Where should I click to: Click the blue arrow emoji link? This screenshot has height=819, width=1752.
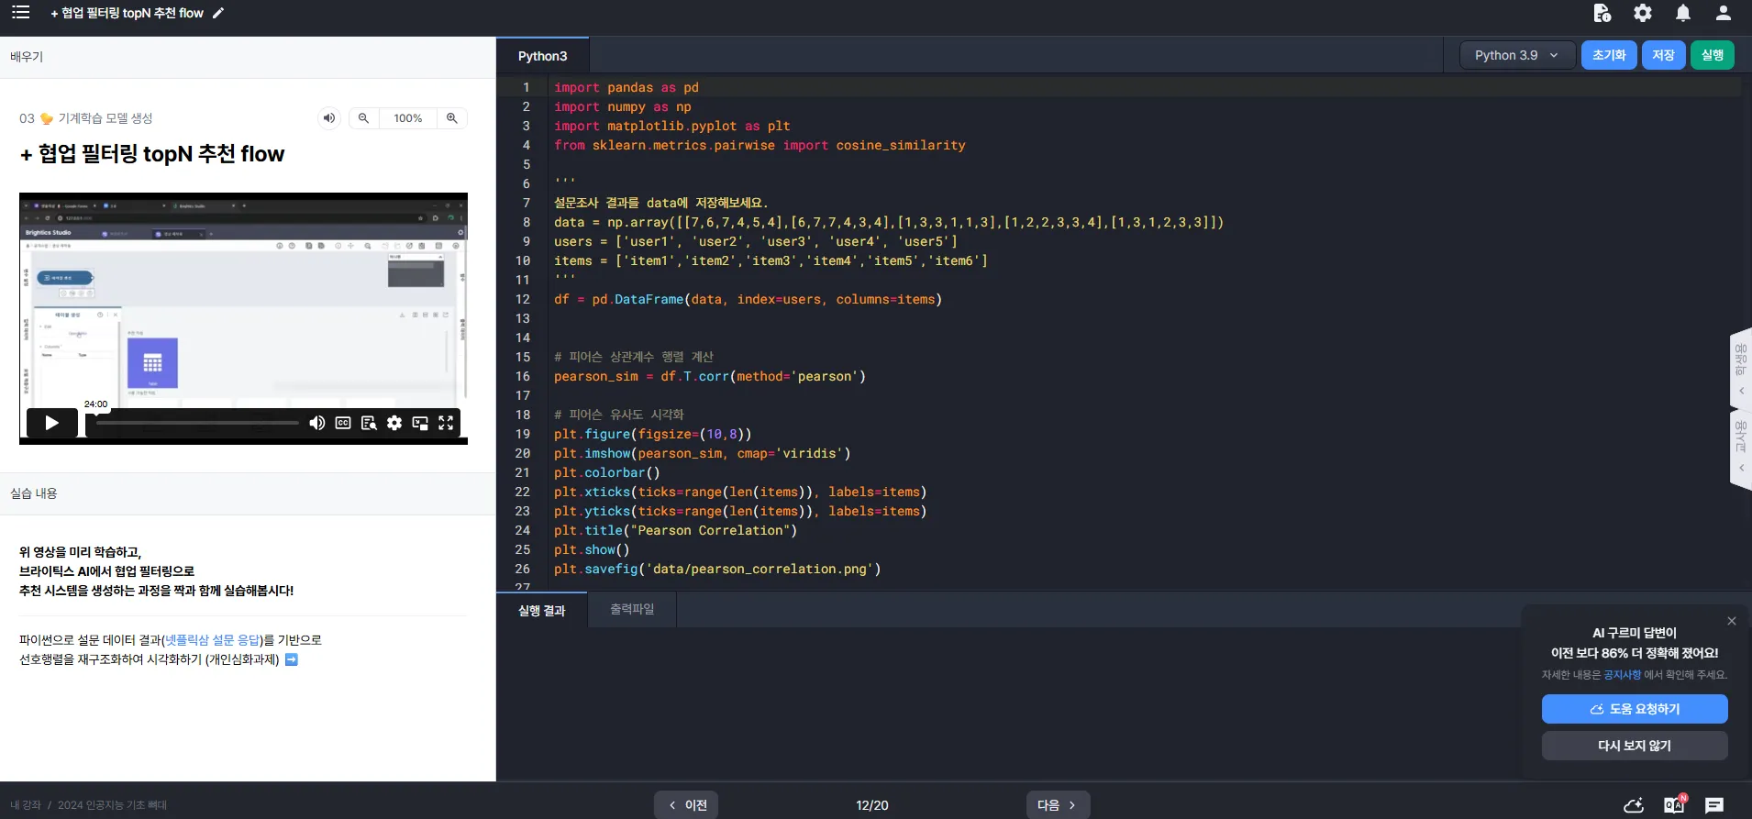click(292, 659)
